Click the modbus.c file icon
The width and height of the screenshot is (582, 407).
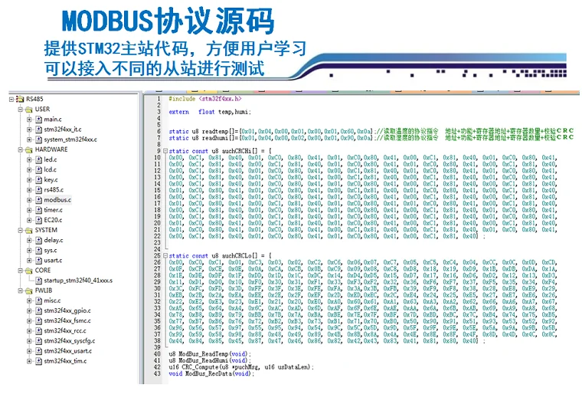coord(38,200)
